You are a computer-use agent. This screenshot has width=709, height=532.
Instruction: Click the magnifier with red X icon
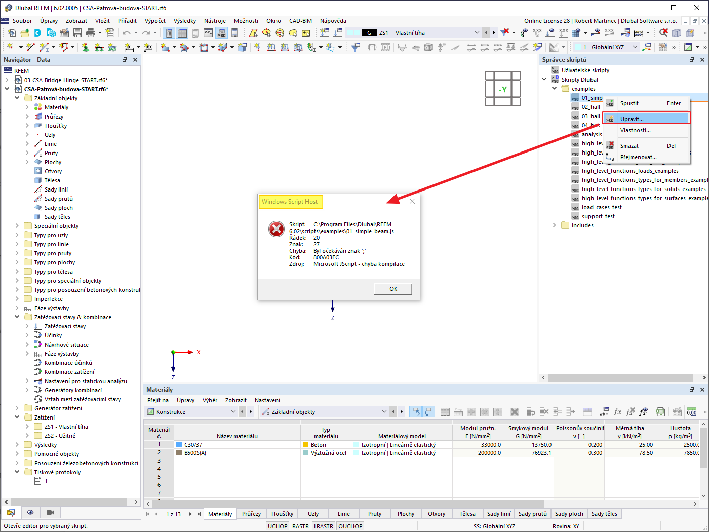coord(663,33)
